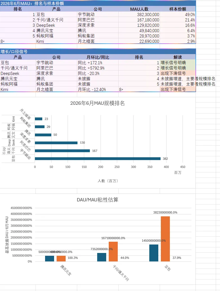Click the bar labeled 50 in the MAU chart
Image resolution: width=220 pixels, height=291 pixels.
pyautogui.click(x=43, y=135)
